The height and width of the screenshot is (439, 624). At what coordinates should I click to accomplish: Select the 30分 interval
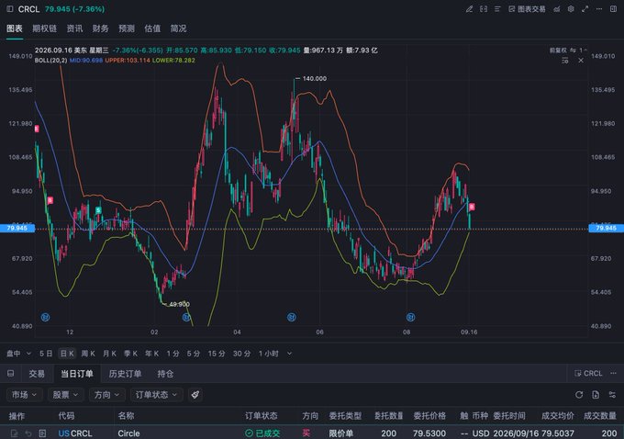241,354
